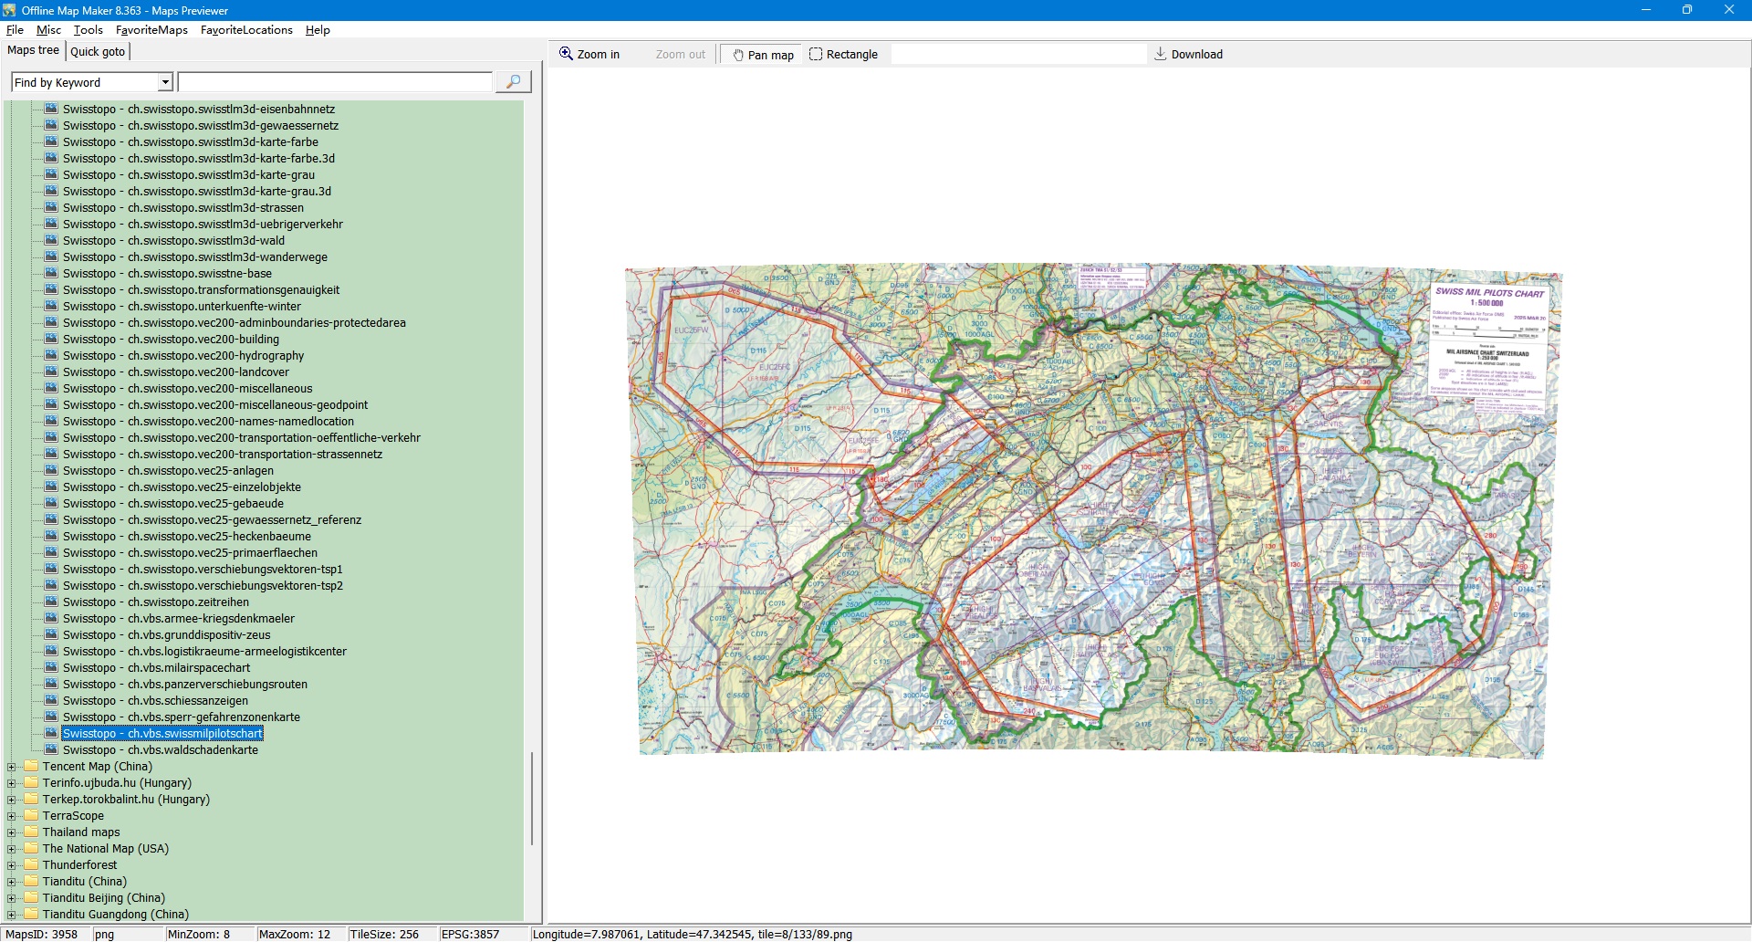Click the Zoom out button
Screen dimensions: 1752x942
(680, 55)
